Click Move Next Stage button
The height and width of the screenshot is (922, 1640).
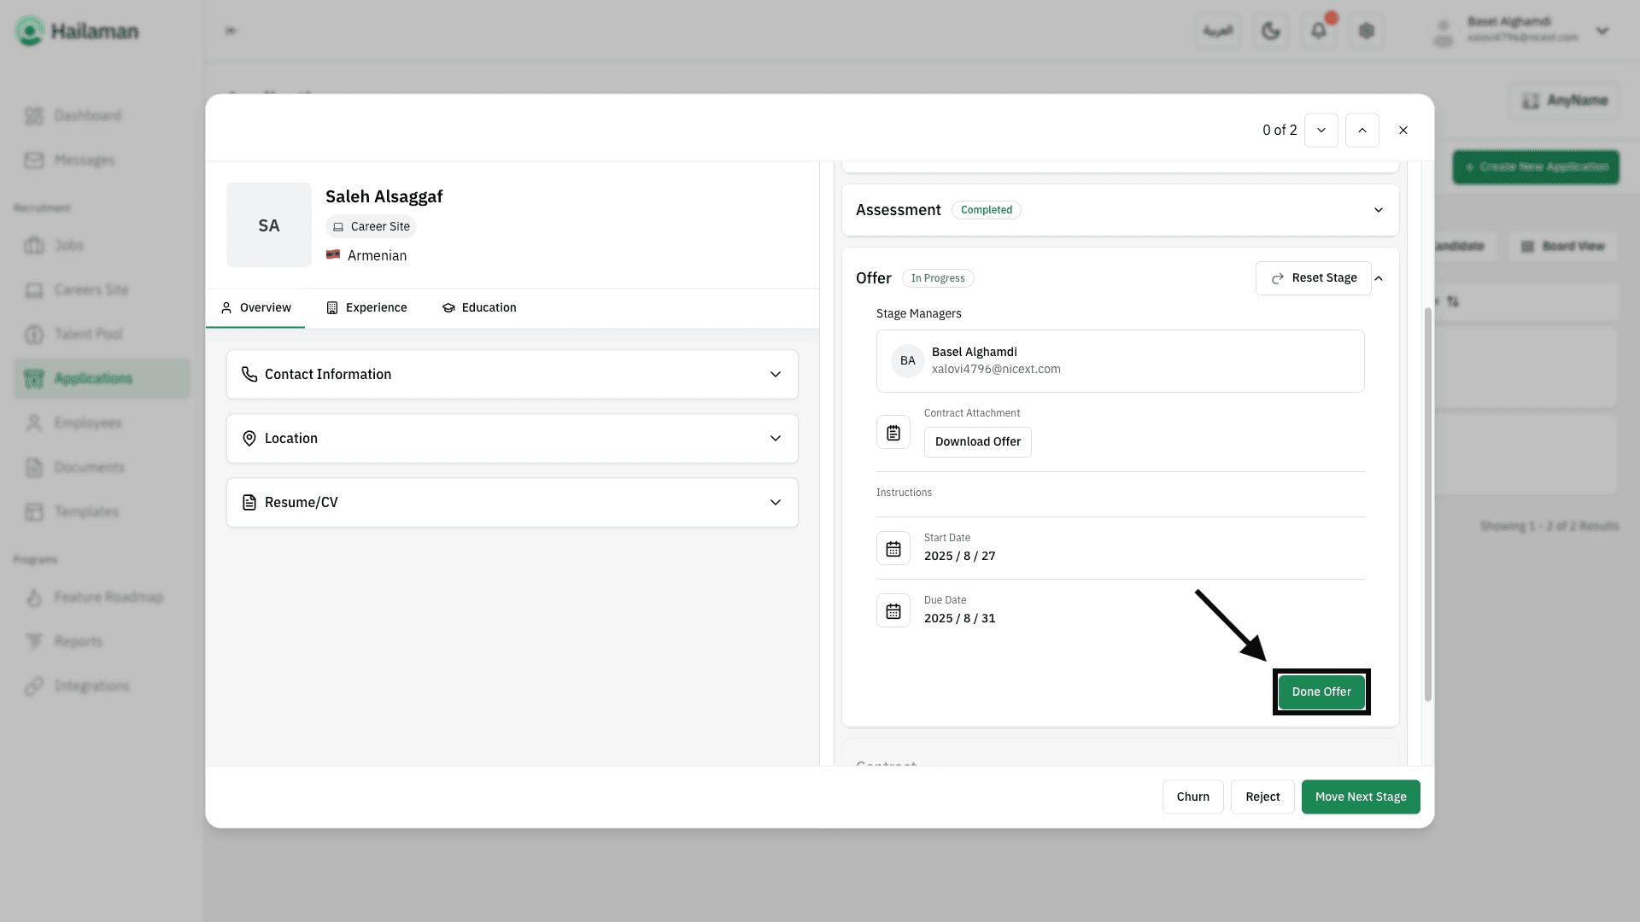click(x=1361, y=797)
